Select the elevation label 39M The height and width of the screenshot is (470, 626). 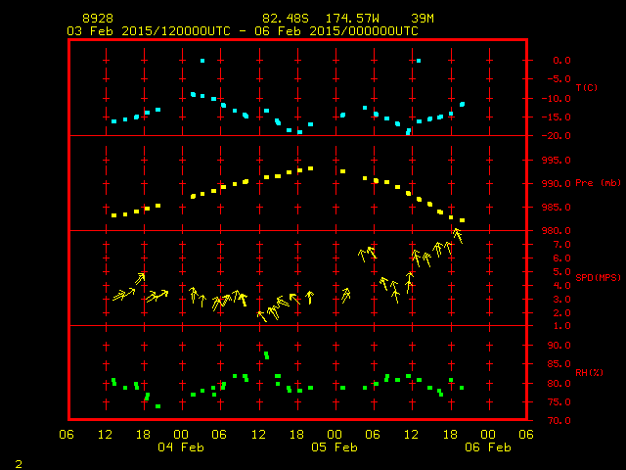(x=423, y=19)
